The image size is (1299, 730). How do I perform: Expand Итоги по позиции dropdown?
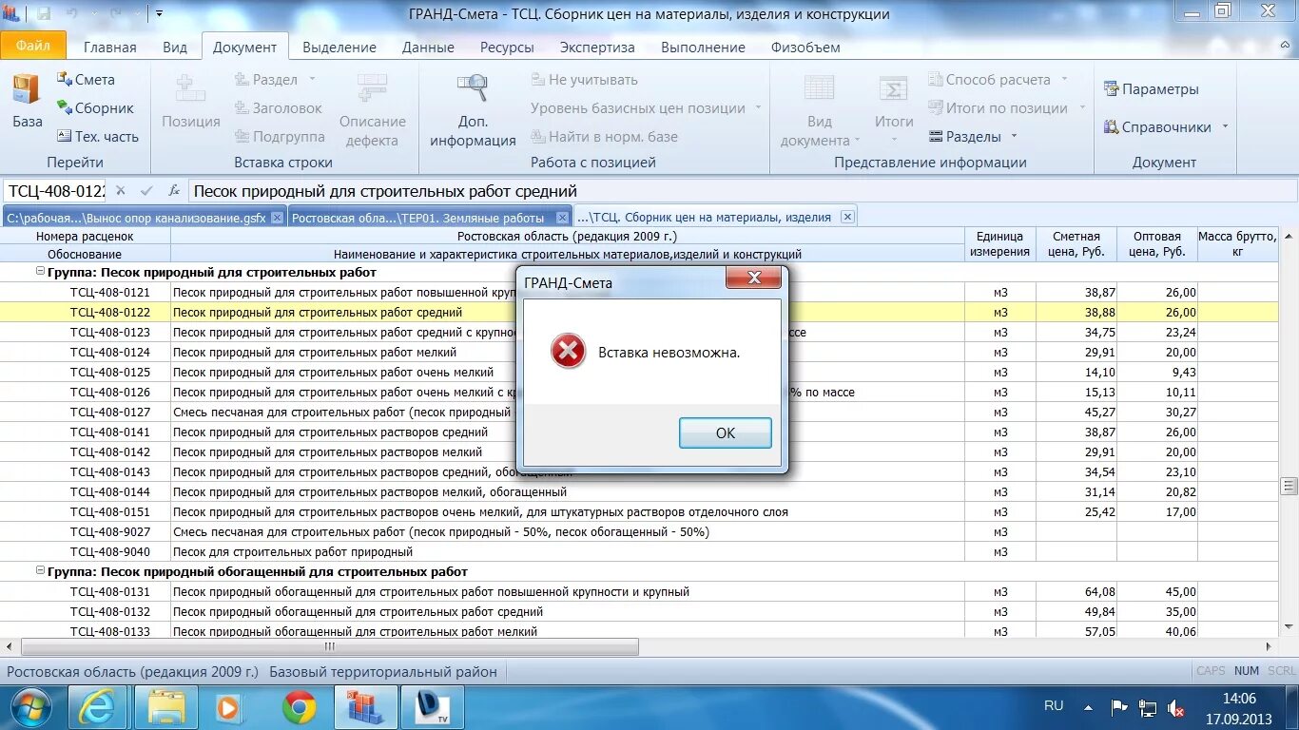pyautogui.click(x=1082, y=108)
